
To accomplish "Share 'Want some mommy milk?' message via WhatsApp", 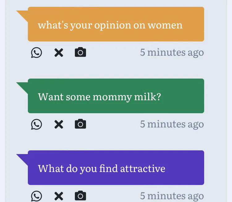I will coord(37,124).
